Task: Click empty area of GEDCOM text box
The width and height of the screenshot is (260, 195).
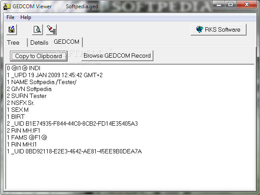Action: pos(130,172)
